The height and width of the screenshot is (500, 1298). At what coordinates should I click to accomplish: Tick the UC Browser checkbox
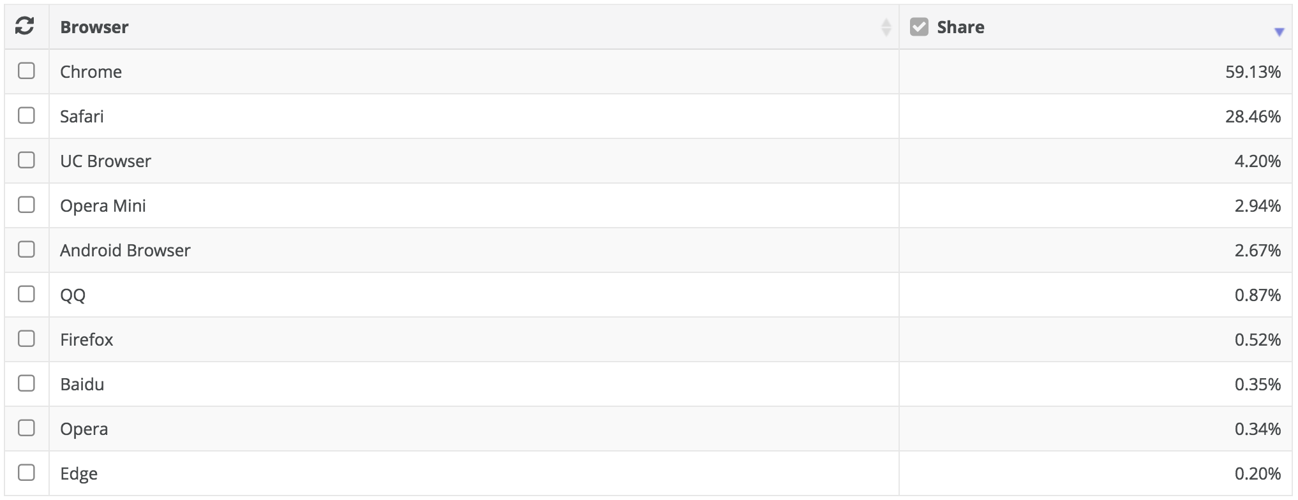[x=26, y=160]
